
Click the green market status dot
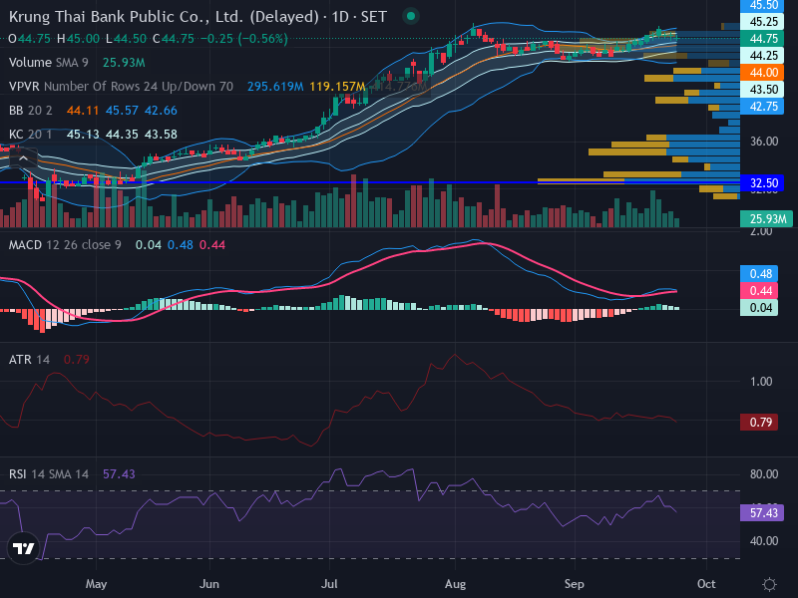click(411, 16)
